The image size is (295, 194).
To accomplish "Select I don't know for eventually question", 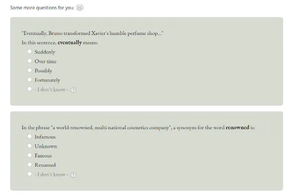I will point(29,89).
